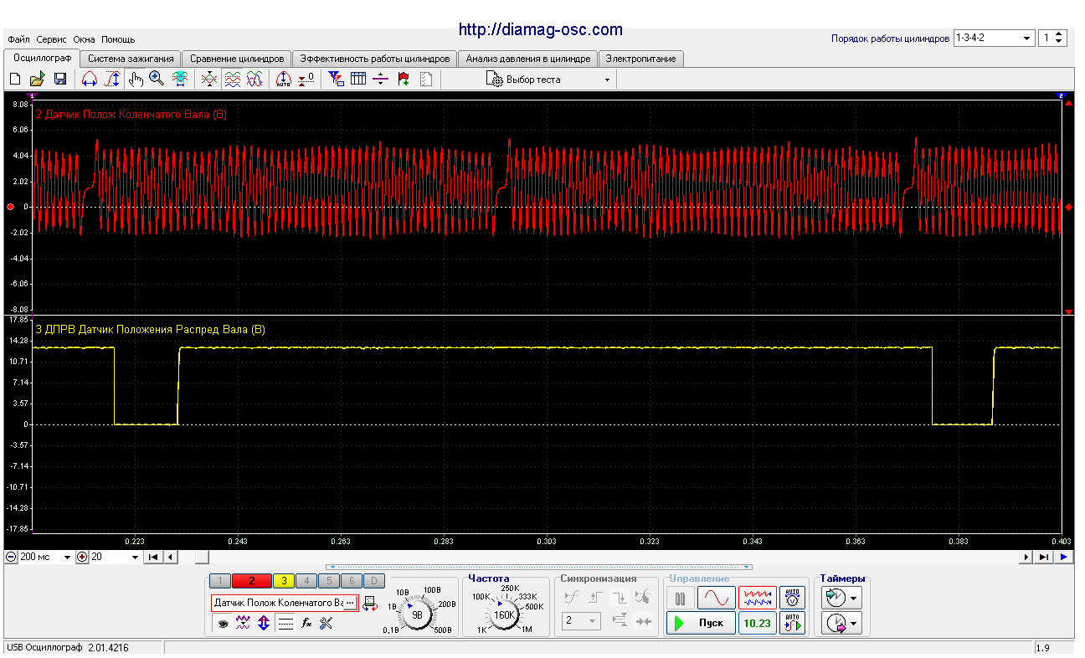Screen dimensions: 1085x658
Task: Click the plus zoom-in icon by 20
Action: click(82, 557)
